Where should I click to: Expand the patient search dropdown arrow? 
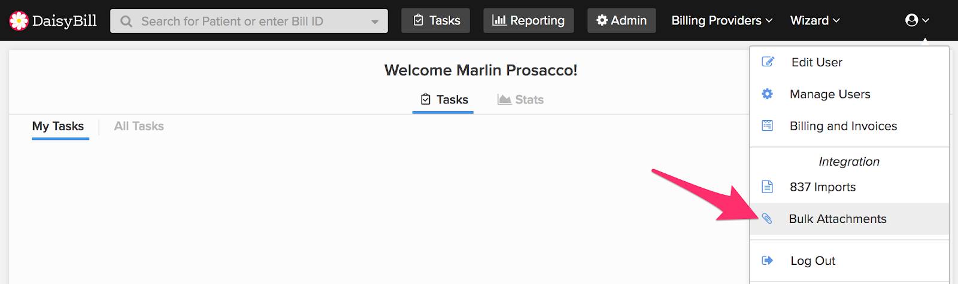375,22
